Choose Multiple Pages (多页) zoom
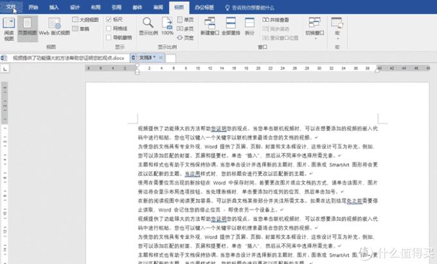Image resolution: width=437 pixels, height=264 pixels. pos(186,28)
